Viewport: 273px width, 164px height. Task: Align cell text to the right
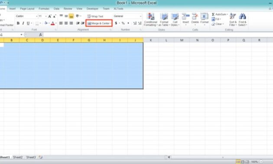click(x=71, y=23)
